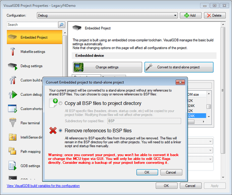The width and height of the screenshot is (232, 195).
Task: Open IntelliSense directories folder icon
Action: point(13,137)
